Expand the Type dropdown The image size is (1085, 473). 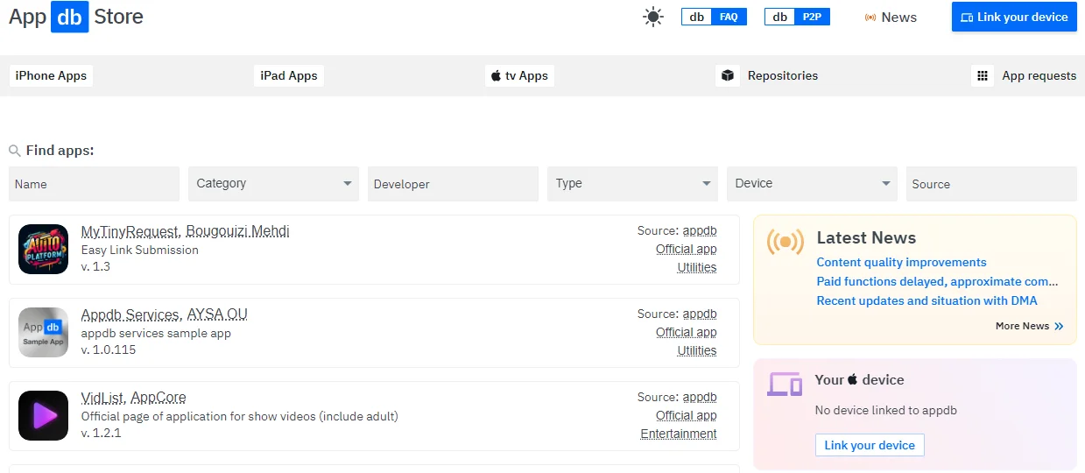coord(632,184)
